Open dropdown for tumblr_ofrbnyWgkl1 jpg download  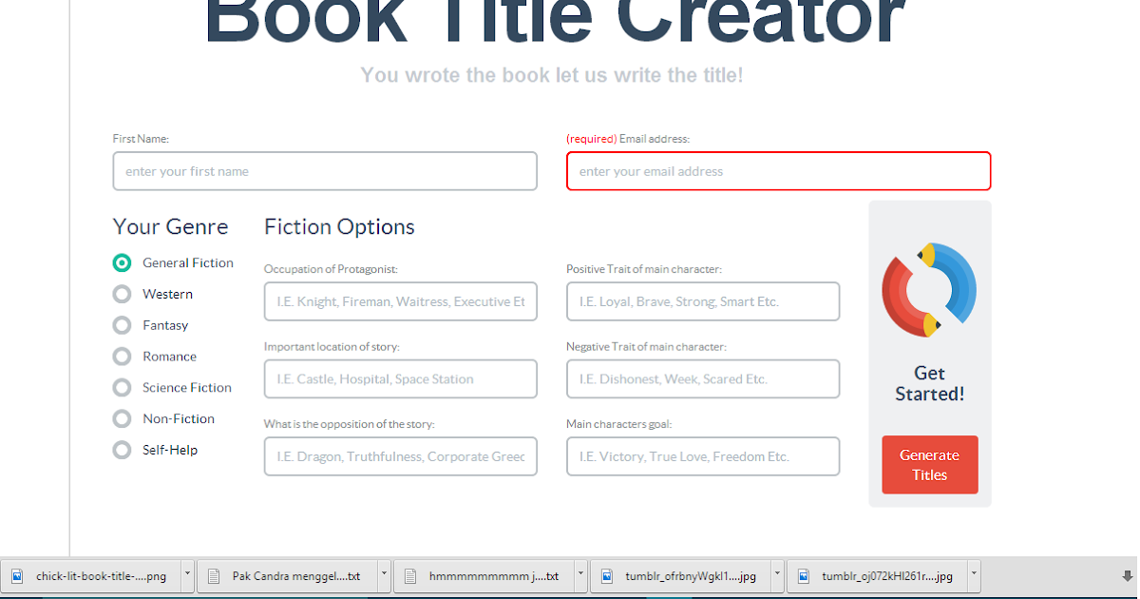coord(777,576)
